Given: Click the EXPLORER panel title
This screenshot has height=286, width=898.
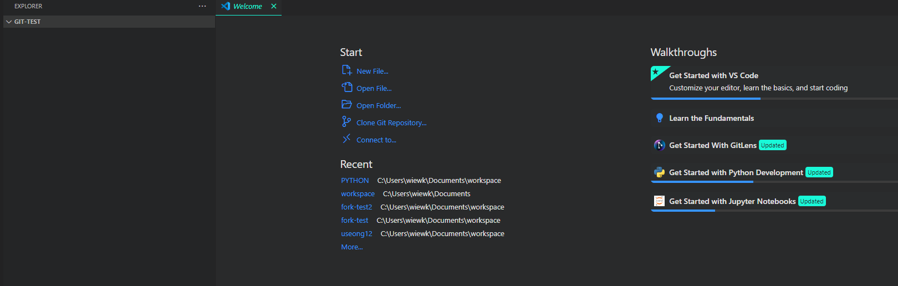Looking at the screenshot, I should (x=28, y=6).
